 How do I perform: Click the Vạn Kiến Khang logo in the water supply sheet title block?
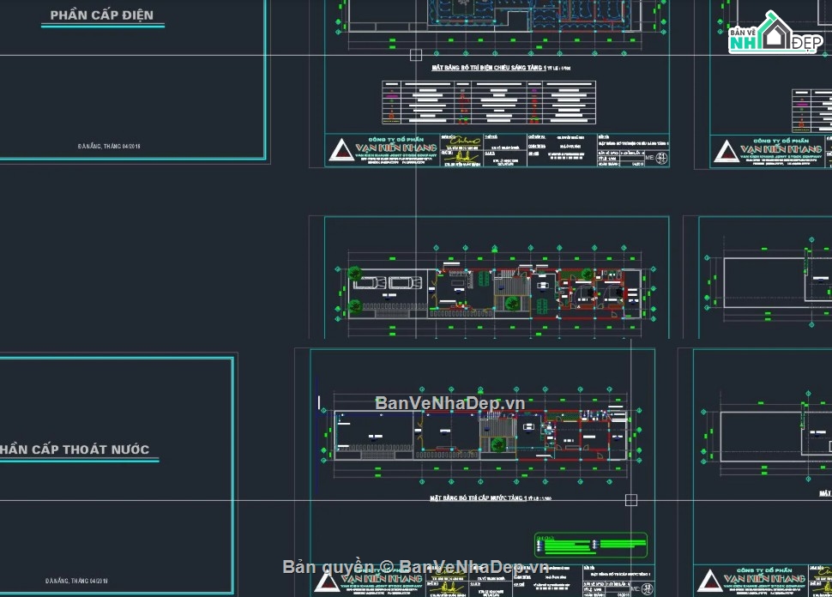coord(370,581)
